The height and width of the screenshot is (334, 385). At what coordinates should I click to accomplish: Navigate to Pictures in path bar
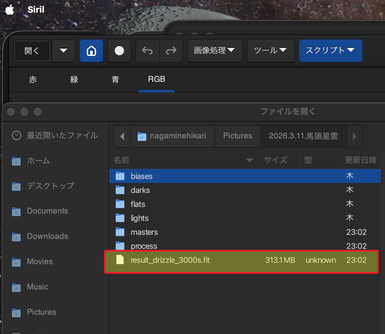(237, 136)
